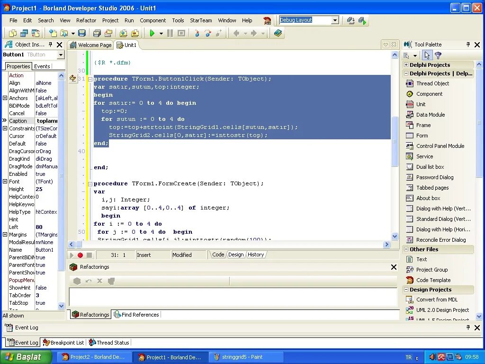Click the Step Over debug icon
The image size is (485, 364).
(x=208, y=33)
